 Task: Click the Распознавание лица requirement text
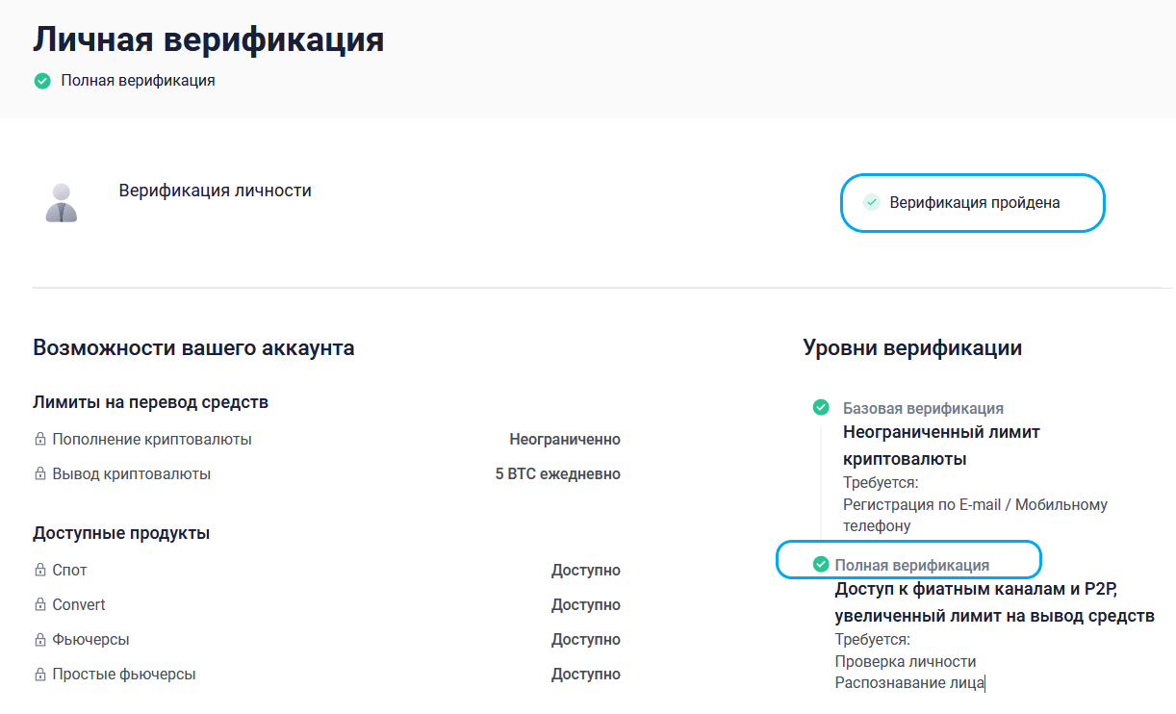908,683
